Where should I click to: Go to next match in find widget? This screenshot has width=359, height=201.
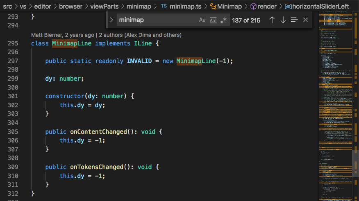(x=283, y=20)
